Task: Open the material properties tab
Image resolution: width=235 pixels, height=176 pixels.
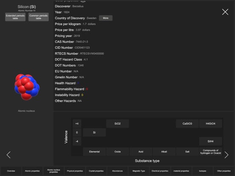Action: [181, 171]
